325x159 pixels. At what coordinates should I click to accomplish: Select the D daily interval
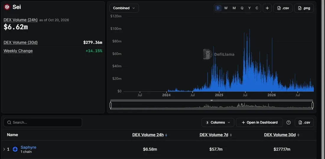tap(218, 8)
